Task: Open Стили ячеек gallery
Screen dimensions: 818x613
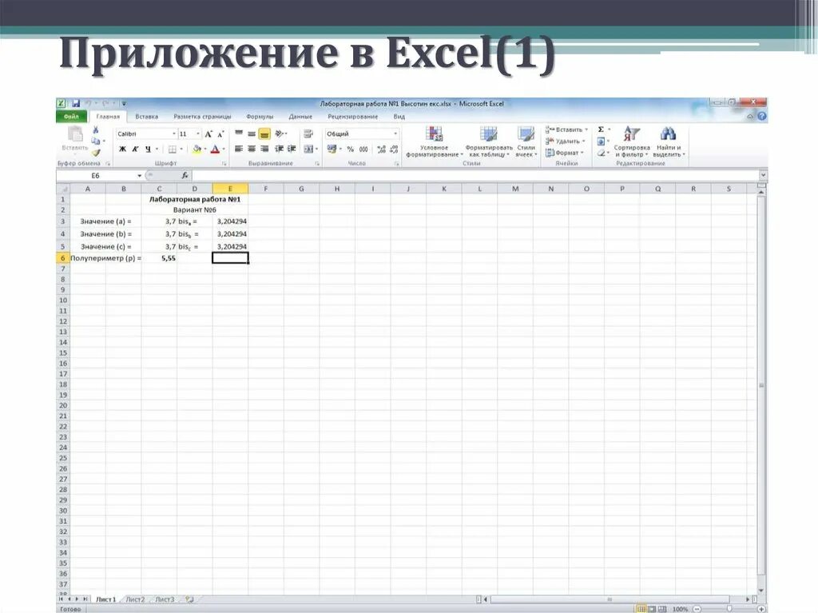Action: coord(526,141)
